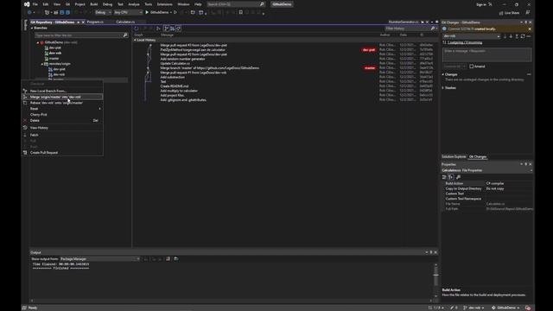Screen dimensions: 553x311
Task: Choose Fetch in the branch context menu
Action: (x=62, y=135)
